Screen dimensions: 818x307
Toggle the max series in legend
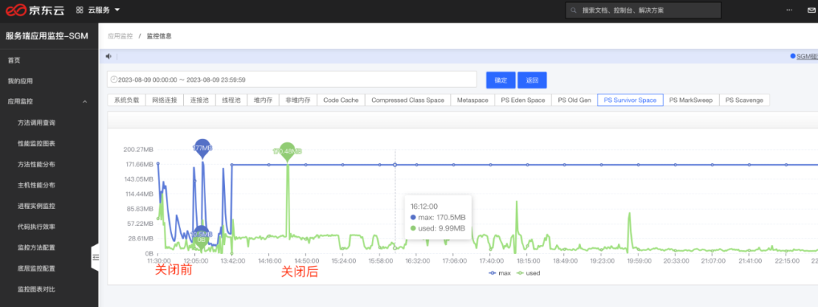499,273
